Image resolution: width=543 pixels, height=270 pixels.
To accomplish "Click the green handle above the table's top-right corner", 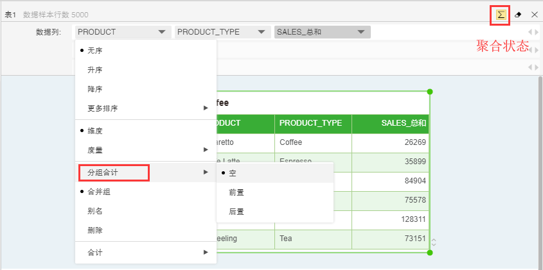I will tap(430, 92).
